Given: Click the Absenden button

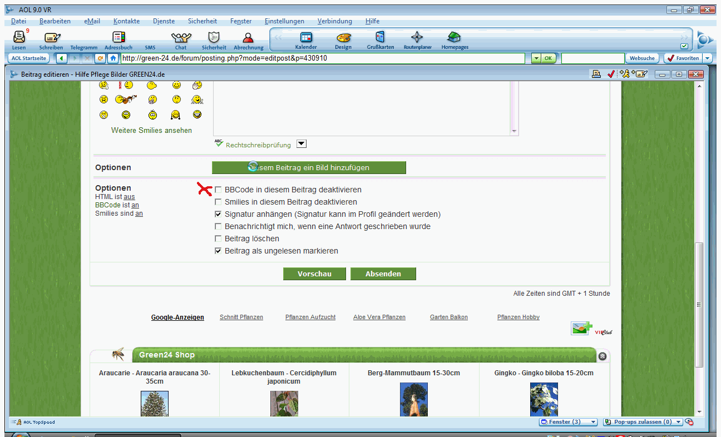Looking at the screenshot, I should pos(383,274).
